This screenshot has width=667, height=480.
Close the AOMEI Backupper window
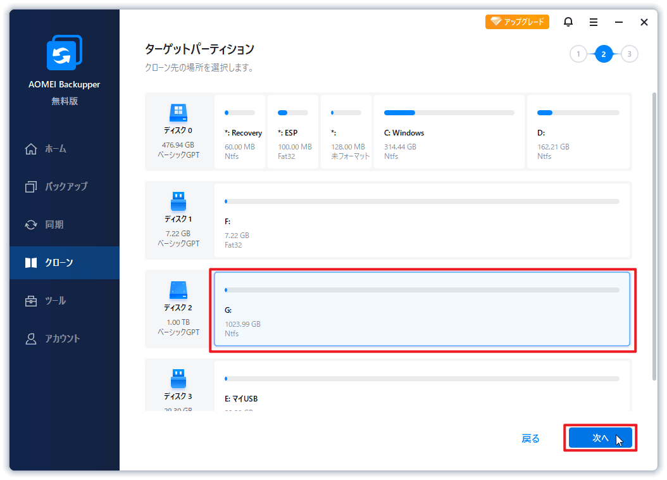point(644,22)
